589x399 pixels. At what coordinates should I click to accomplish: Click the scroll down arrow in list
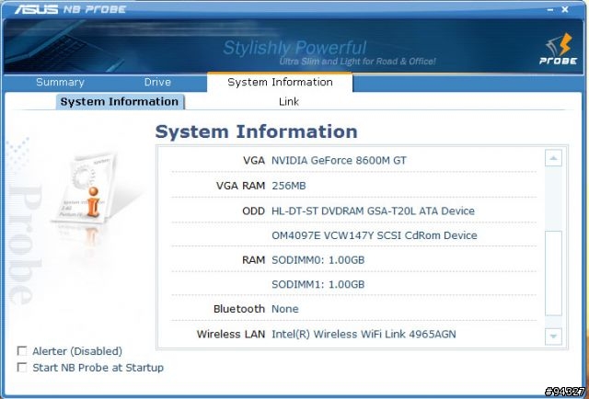click(x=553, y=336)
